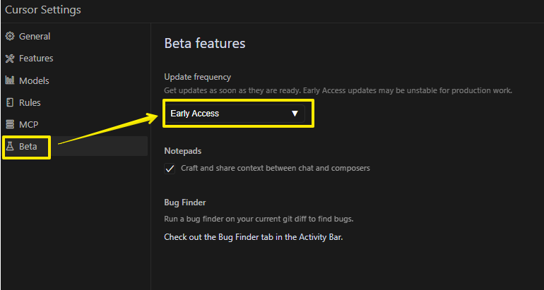Click the 'Get updates as soon' description
Viewport: 544px width, 290px height.
click(338, 91)
